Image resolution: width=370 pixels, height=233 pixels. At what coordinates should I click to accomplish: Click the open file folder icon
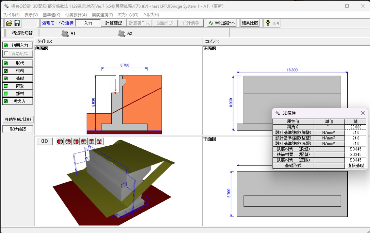[x=9, y=23]
